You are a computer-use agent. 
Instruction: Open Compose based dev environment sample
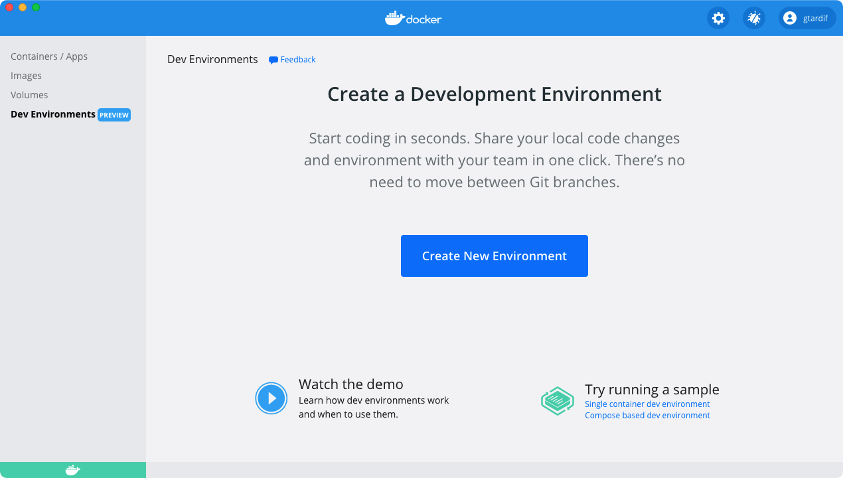(647, 415)
